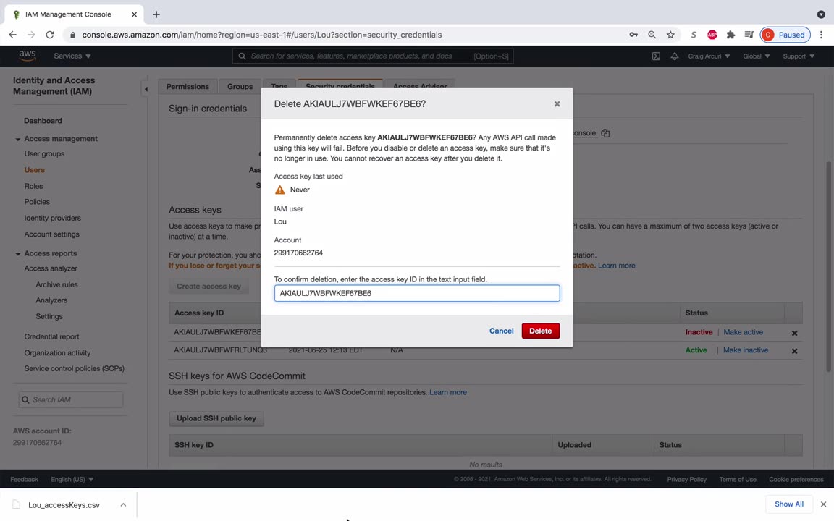Delete the Active key row with X

tap(794, 351)
